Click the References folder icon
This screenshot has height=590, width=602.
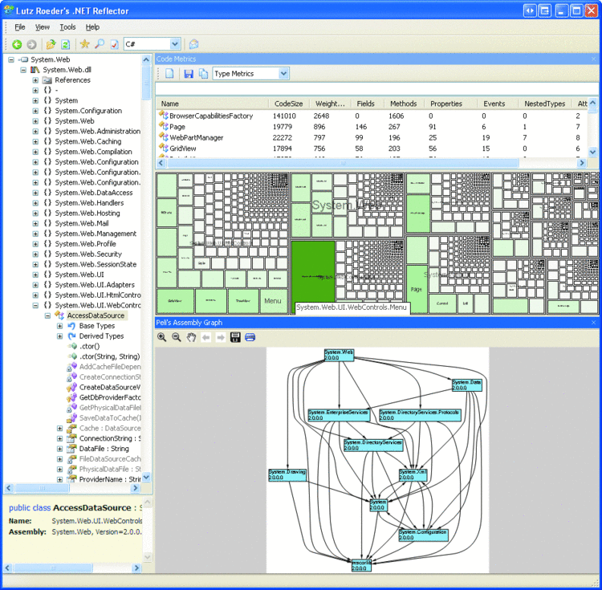pos(47,80)
